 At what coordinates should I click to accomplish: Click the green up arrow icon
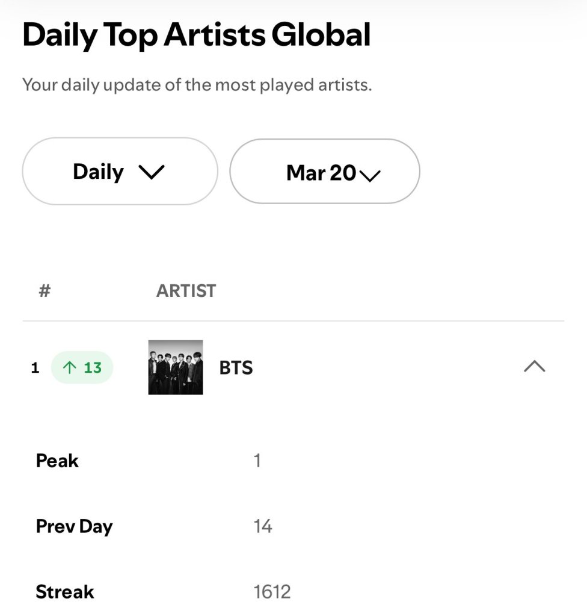(x=69, y=368)
